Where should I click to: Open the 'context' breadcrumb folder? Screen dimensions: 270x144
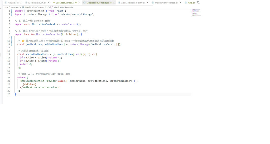(15, 7)
